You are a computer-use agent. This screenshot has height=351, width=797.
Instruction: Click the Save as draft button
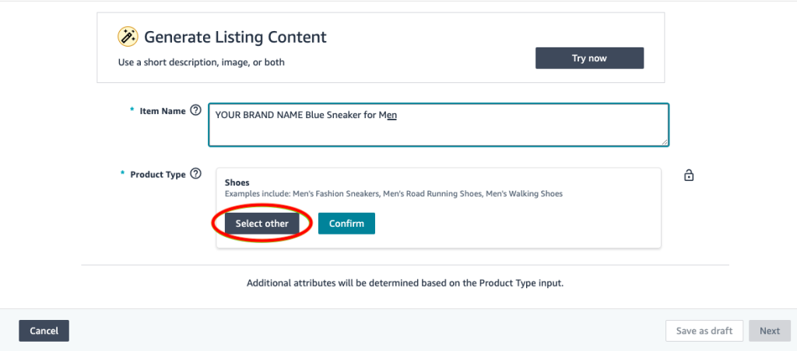704,331
